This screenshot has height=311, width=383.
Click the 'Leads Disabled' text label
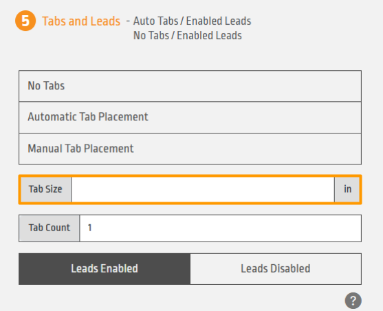pyautogui.click(x=276, y=269)
